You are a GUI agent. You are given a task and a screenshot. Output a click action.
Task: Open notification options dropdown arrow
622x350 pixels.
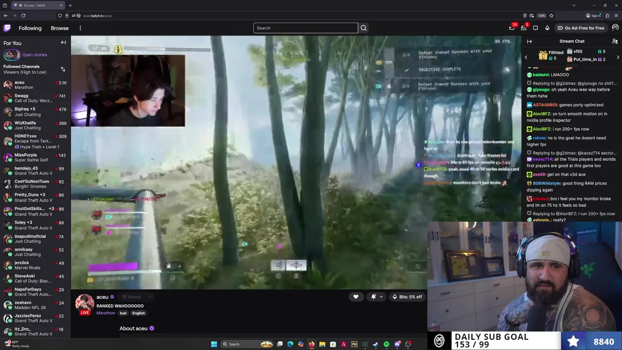coord(381,297)
